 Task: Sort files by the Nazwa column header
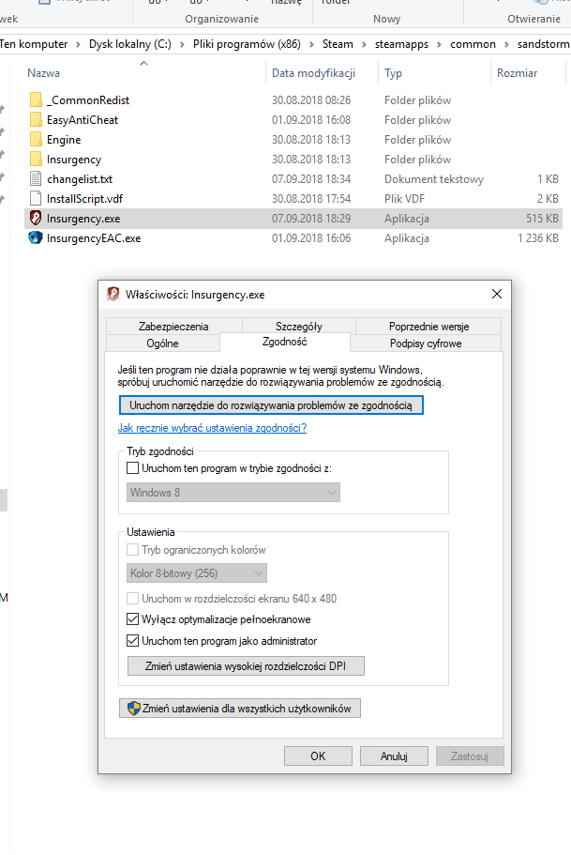[x=44, y=73]
